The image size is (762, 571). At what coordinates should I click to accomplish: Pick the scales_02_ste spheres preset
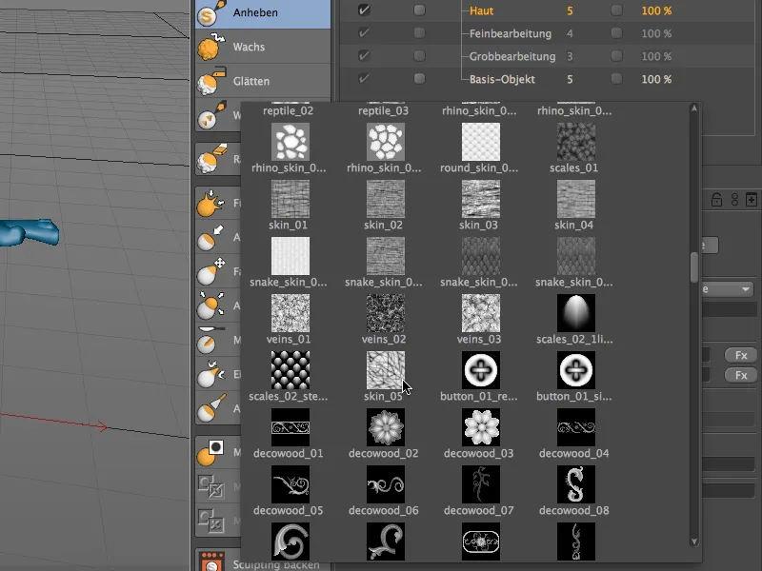[291, 370]
